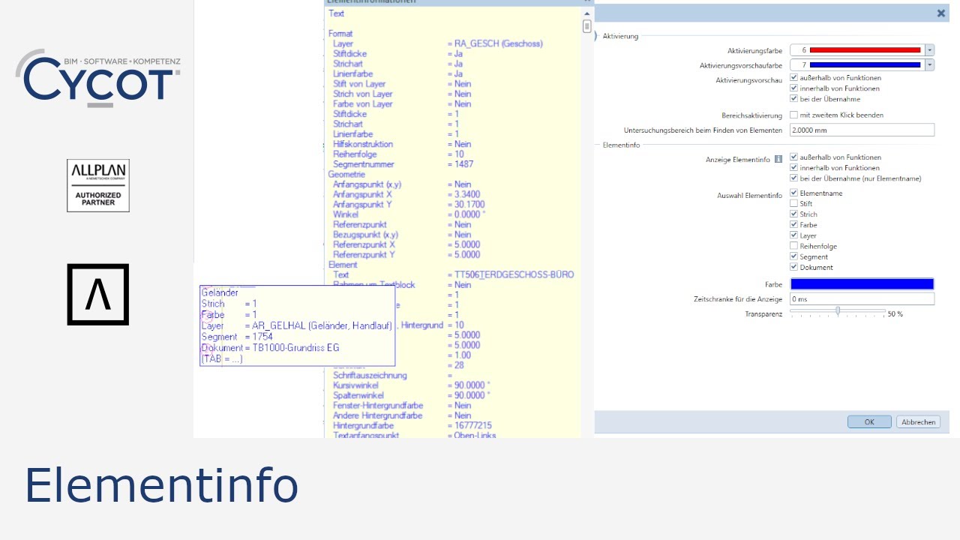Toggle Anzeige Elementinfo 'außerhalb von Funktionen'

(793, 157)
